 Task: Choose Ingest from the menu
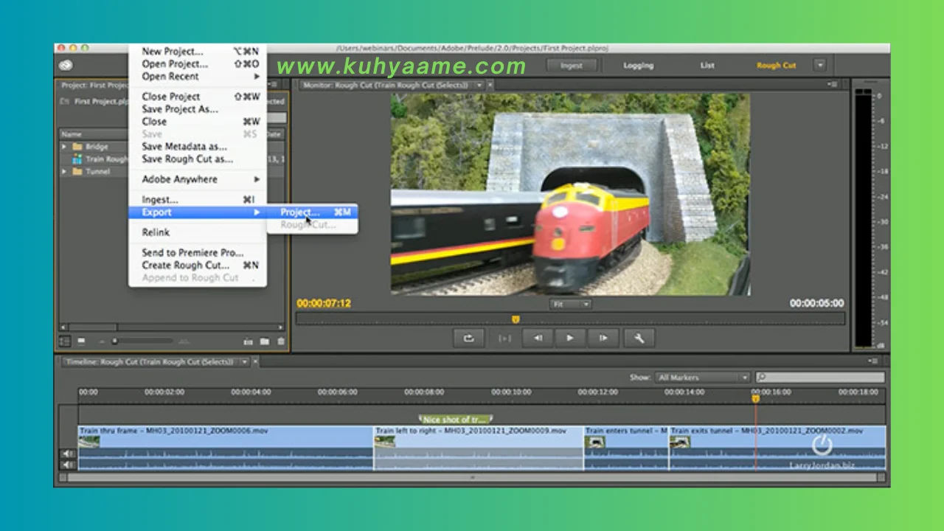pyautogui.click(x=198, y=199)
